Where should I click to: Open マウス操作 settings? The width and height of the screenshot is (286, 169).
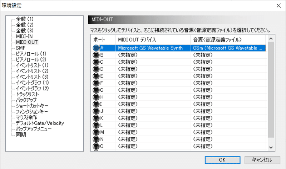click(x=26, y=117)
